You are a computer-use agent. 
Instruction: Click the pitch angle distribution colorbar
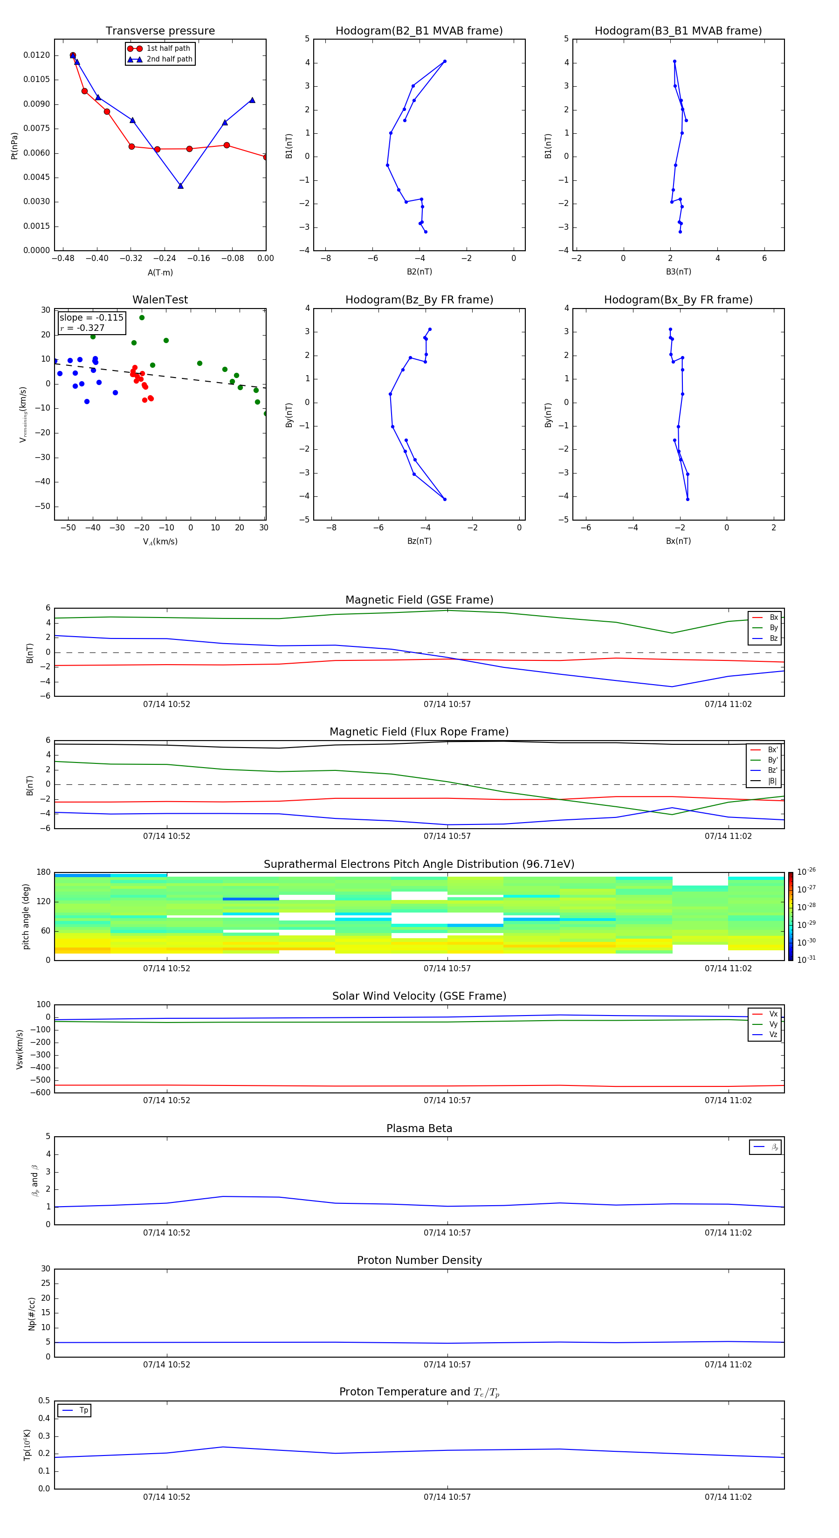tap(791, 916)
